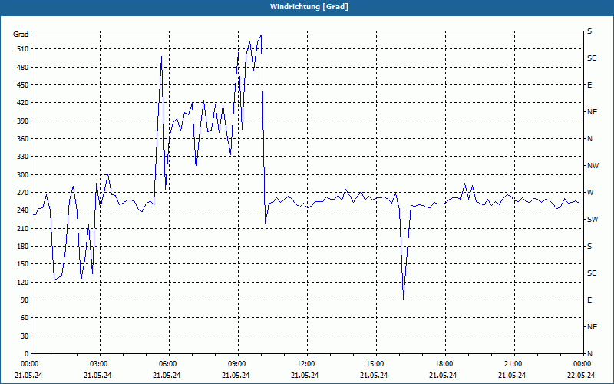Viewport: 614px width, 384px height.
Task: Click the 60 value on left axis
Action: 24,318
